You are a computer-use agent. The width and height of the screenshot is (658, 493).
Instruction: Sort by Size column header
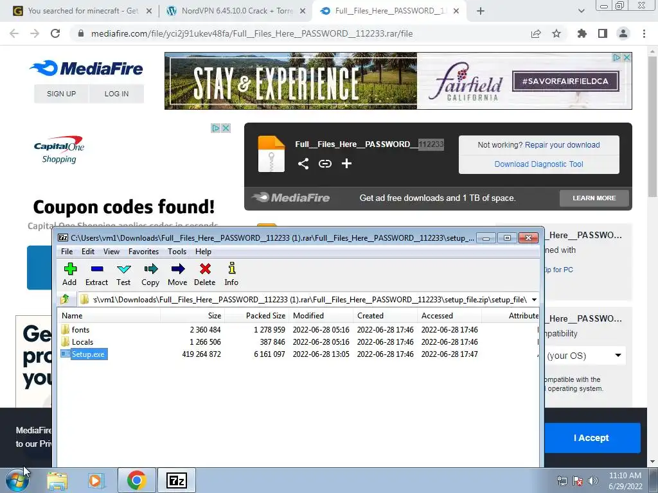click(x=192, y=315)
